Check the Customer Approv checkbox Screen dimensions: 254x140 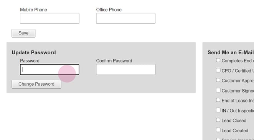pos(218,80)
